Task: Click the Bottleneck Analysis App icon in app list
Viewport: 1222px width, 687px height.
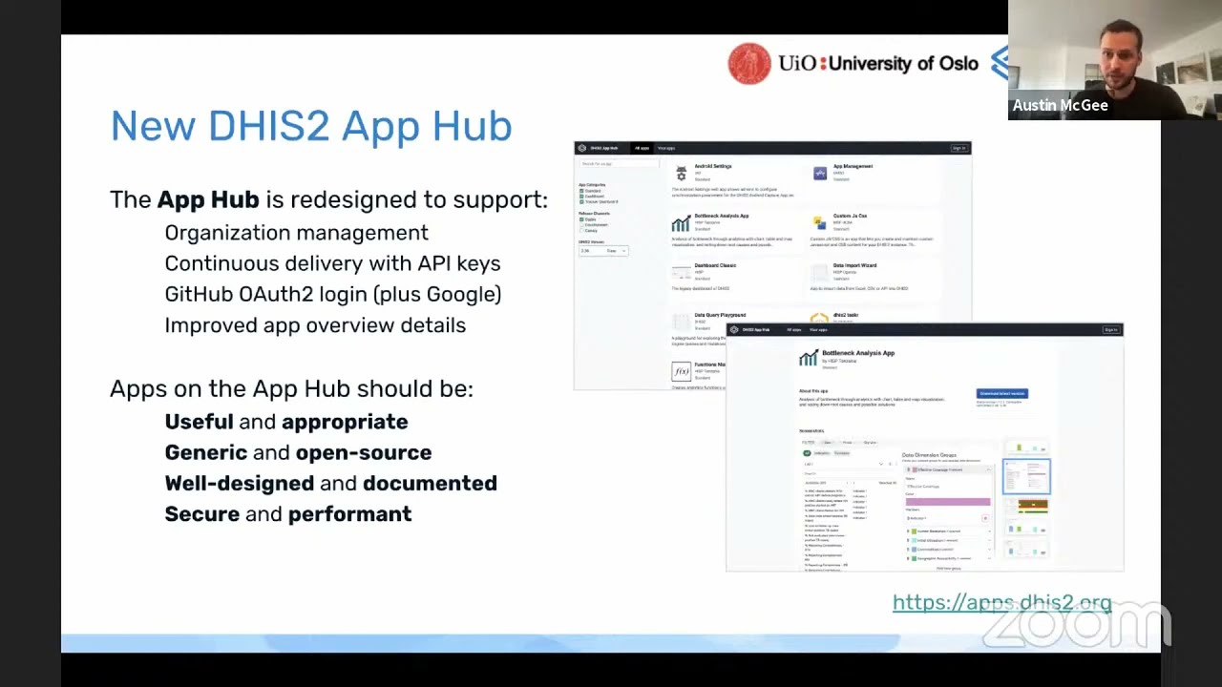Action: 681,223
